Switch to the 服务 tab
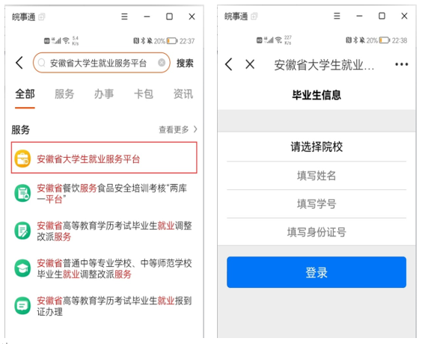The image size is (422, 344). [64, 94]
